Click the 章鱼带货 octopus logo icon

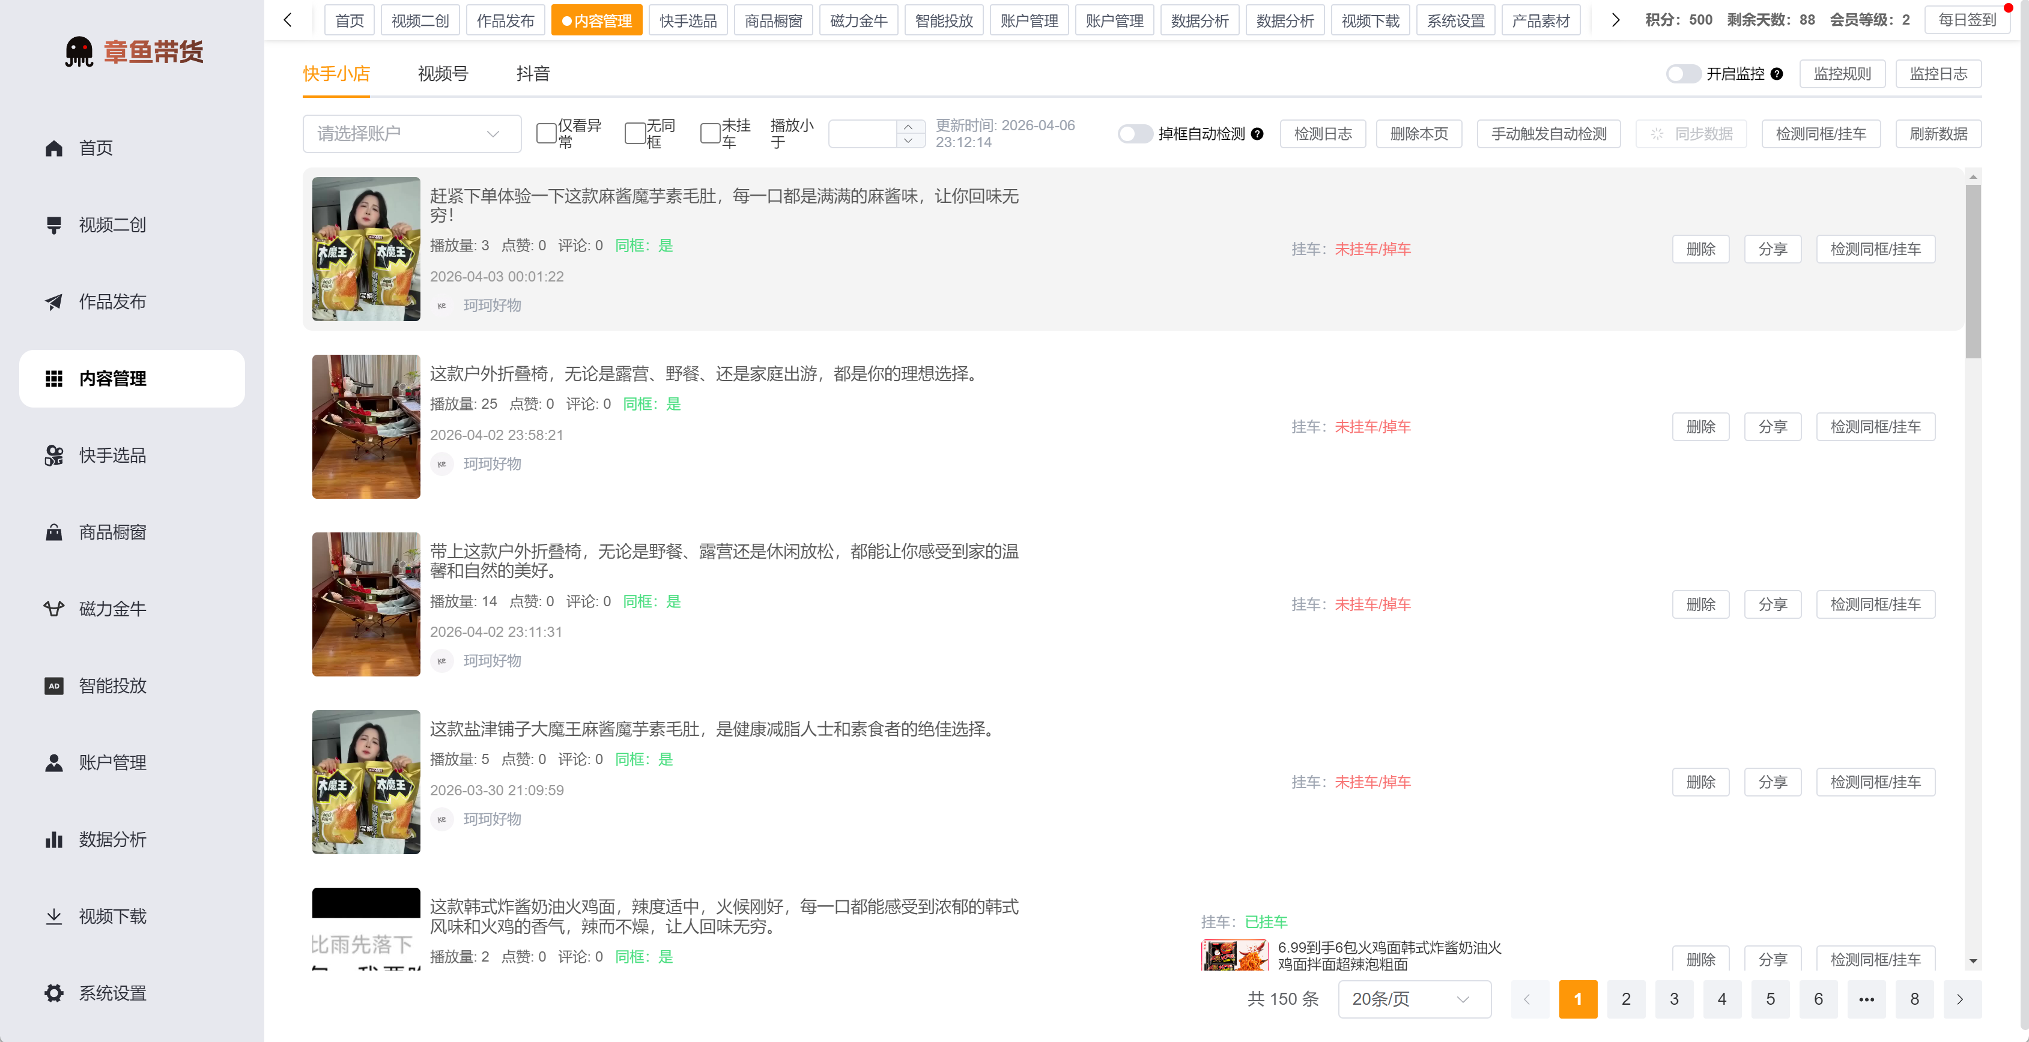79,52
